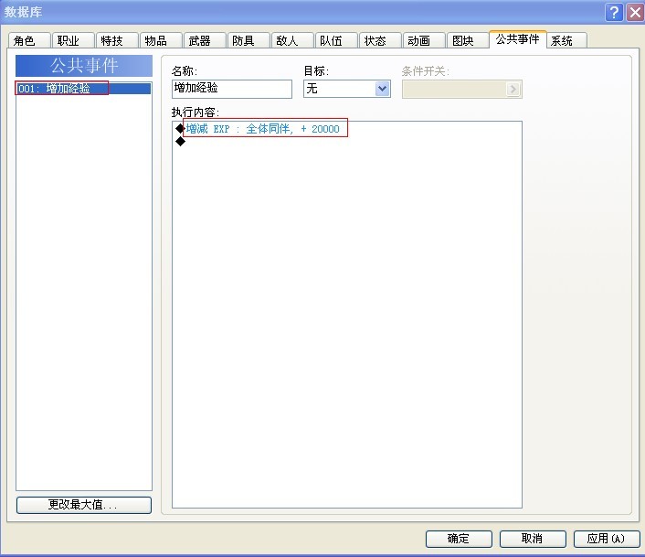Switch to the 图块 tab

[x=468, y=40]
